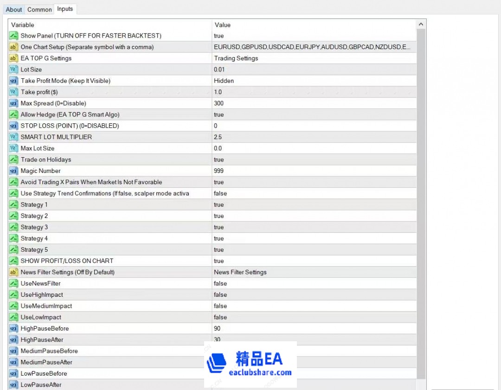Click the string icon beside One Chart Setup
The height and width of the screenshot is (390, 501).
point(13,47)
